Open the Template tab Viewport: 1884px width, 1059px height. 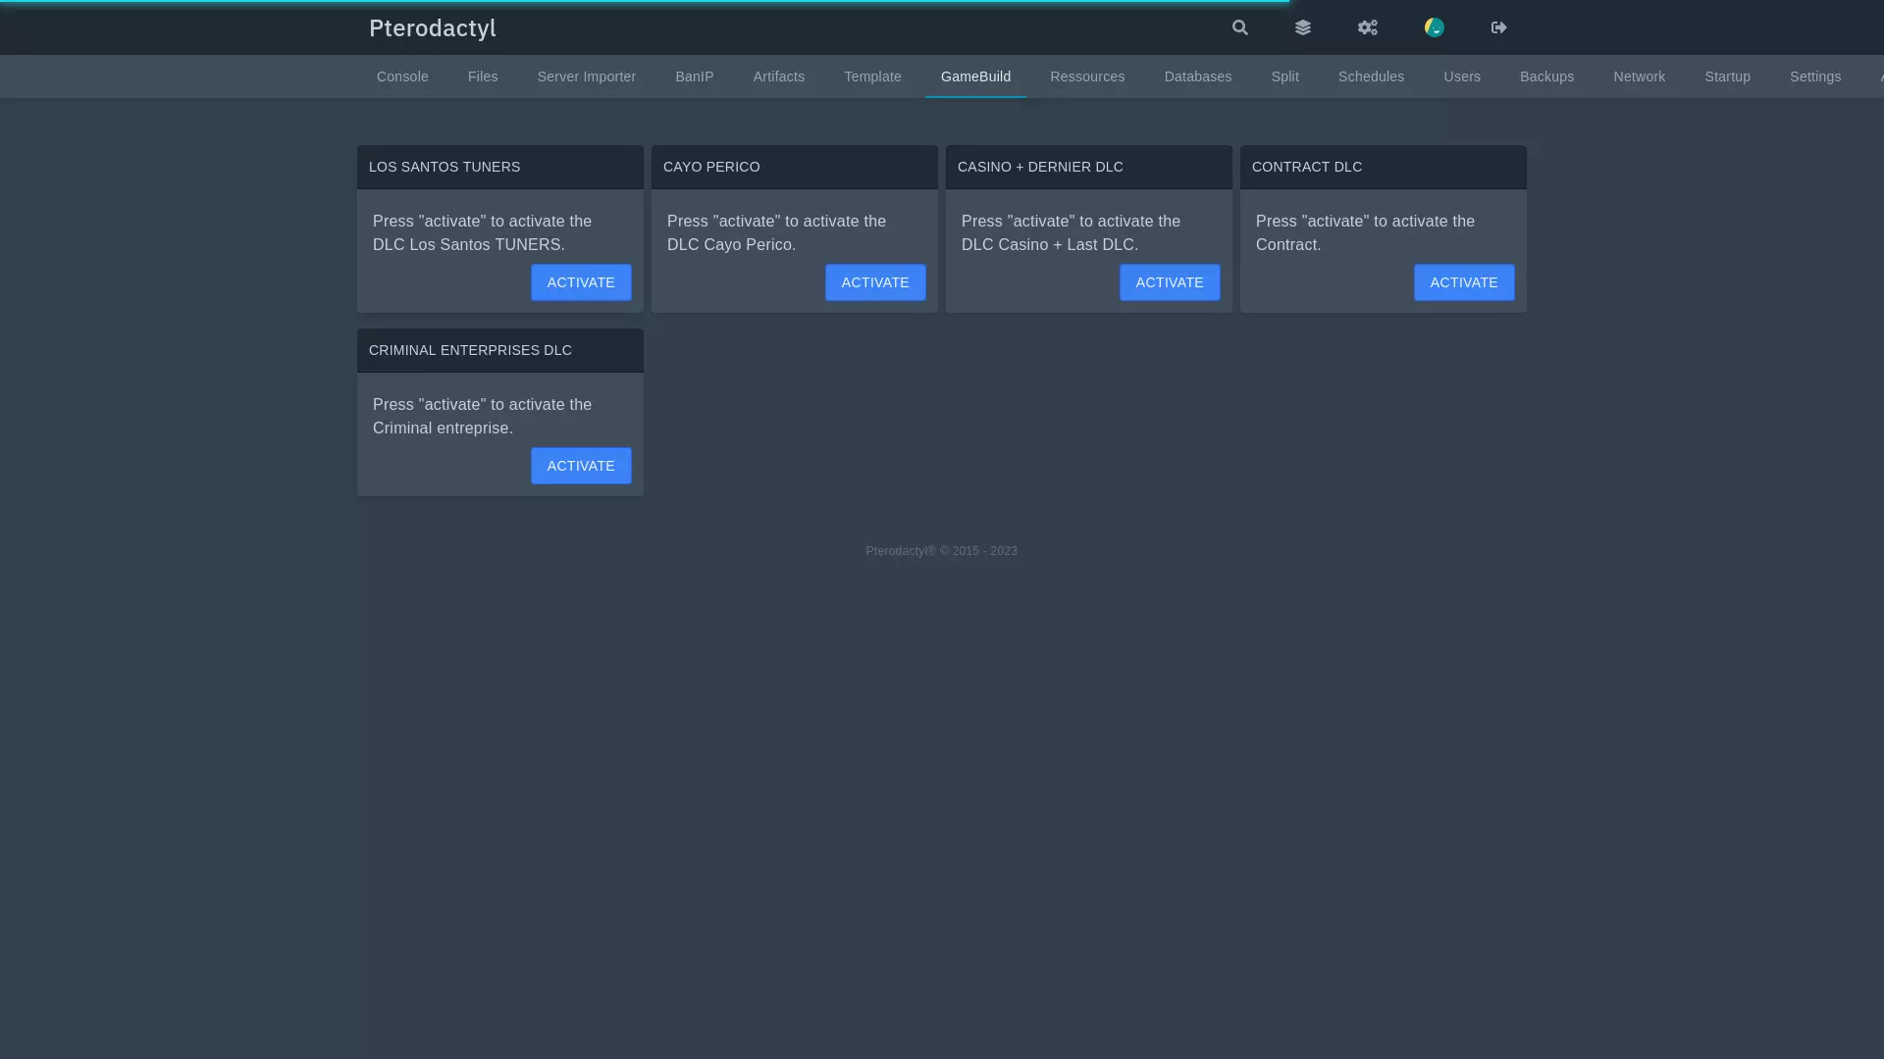coord(873,76)
